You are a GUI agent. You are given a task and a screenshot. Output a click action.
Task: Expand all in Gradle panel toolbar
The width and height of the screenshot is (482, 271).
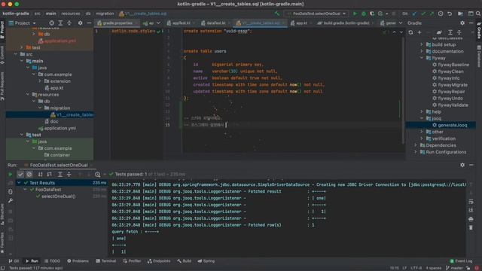click(450, 32)
